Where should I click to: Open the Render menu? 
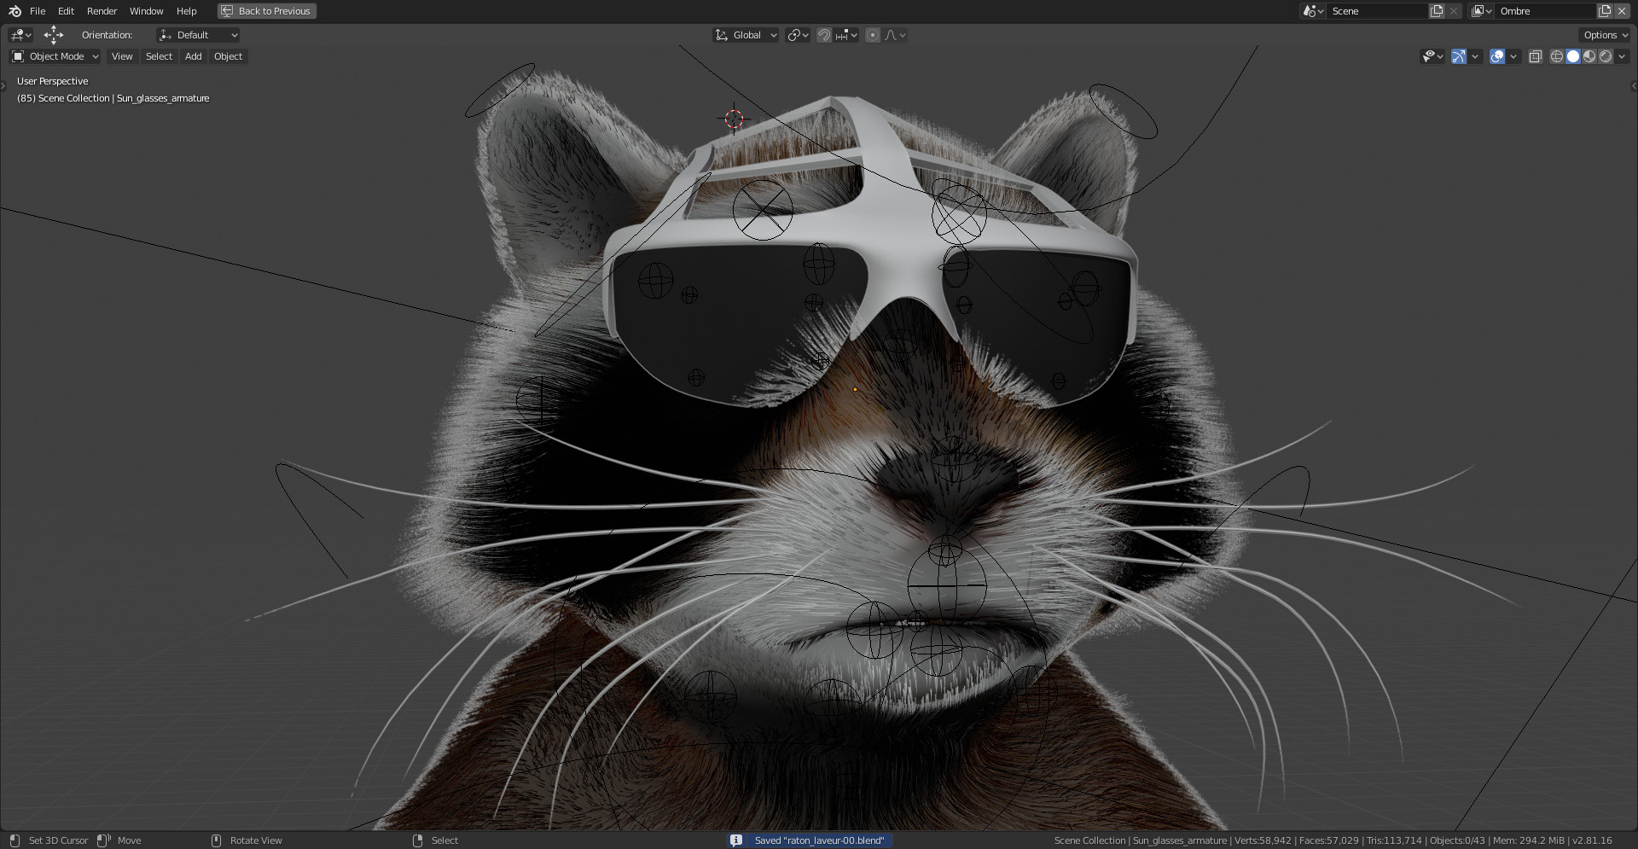tap(102, 11)
